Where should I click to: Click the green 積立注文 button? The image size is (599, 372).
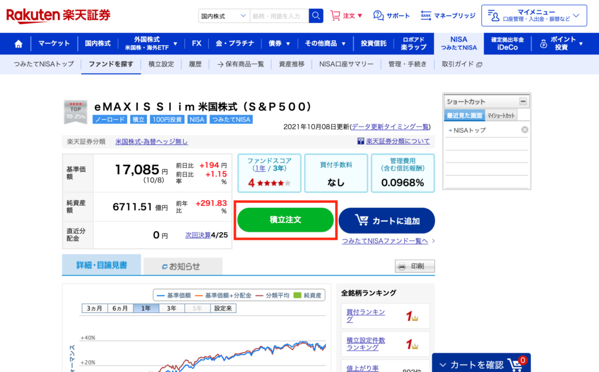tap(285, 220)
